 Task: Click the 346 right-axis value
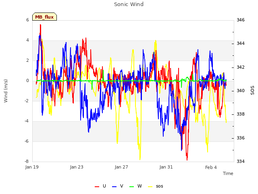(241, 20)
